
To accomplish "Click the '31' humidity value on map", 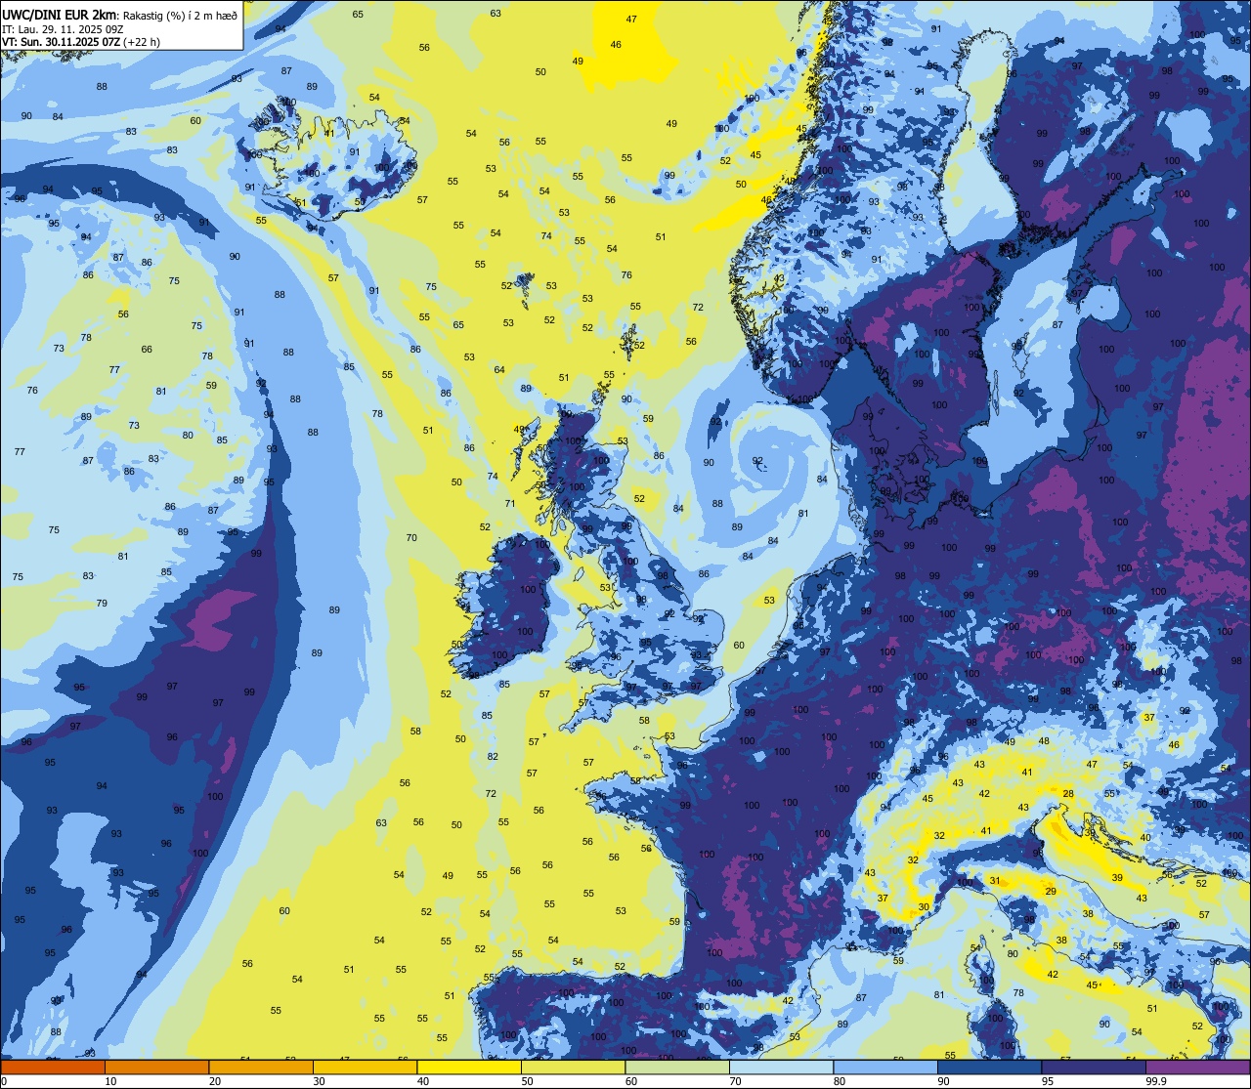I will (x=995, y=881).
